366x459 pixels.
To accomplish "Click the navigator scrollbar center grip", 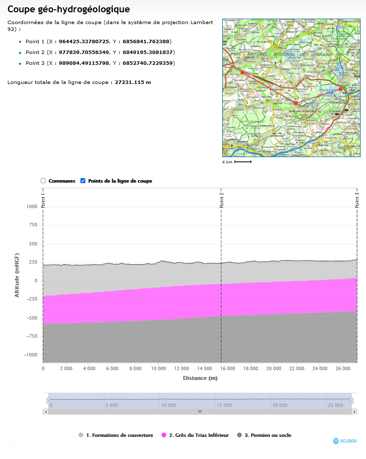I will pyautogui.click(x=200, y=411).
